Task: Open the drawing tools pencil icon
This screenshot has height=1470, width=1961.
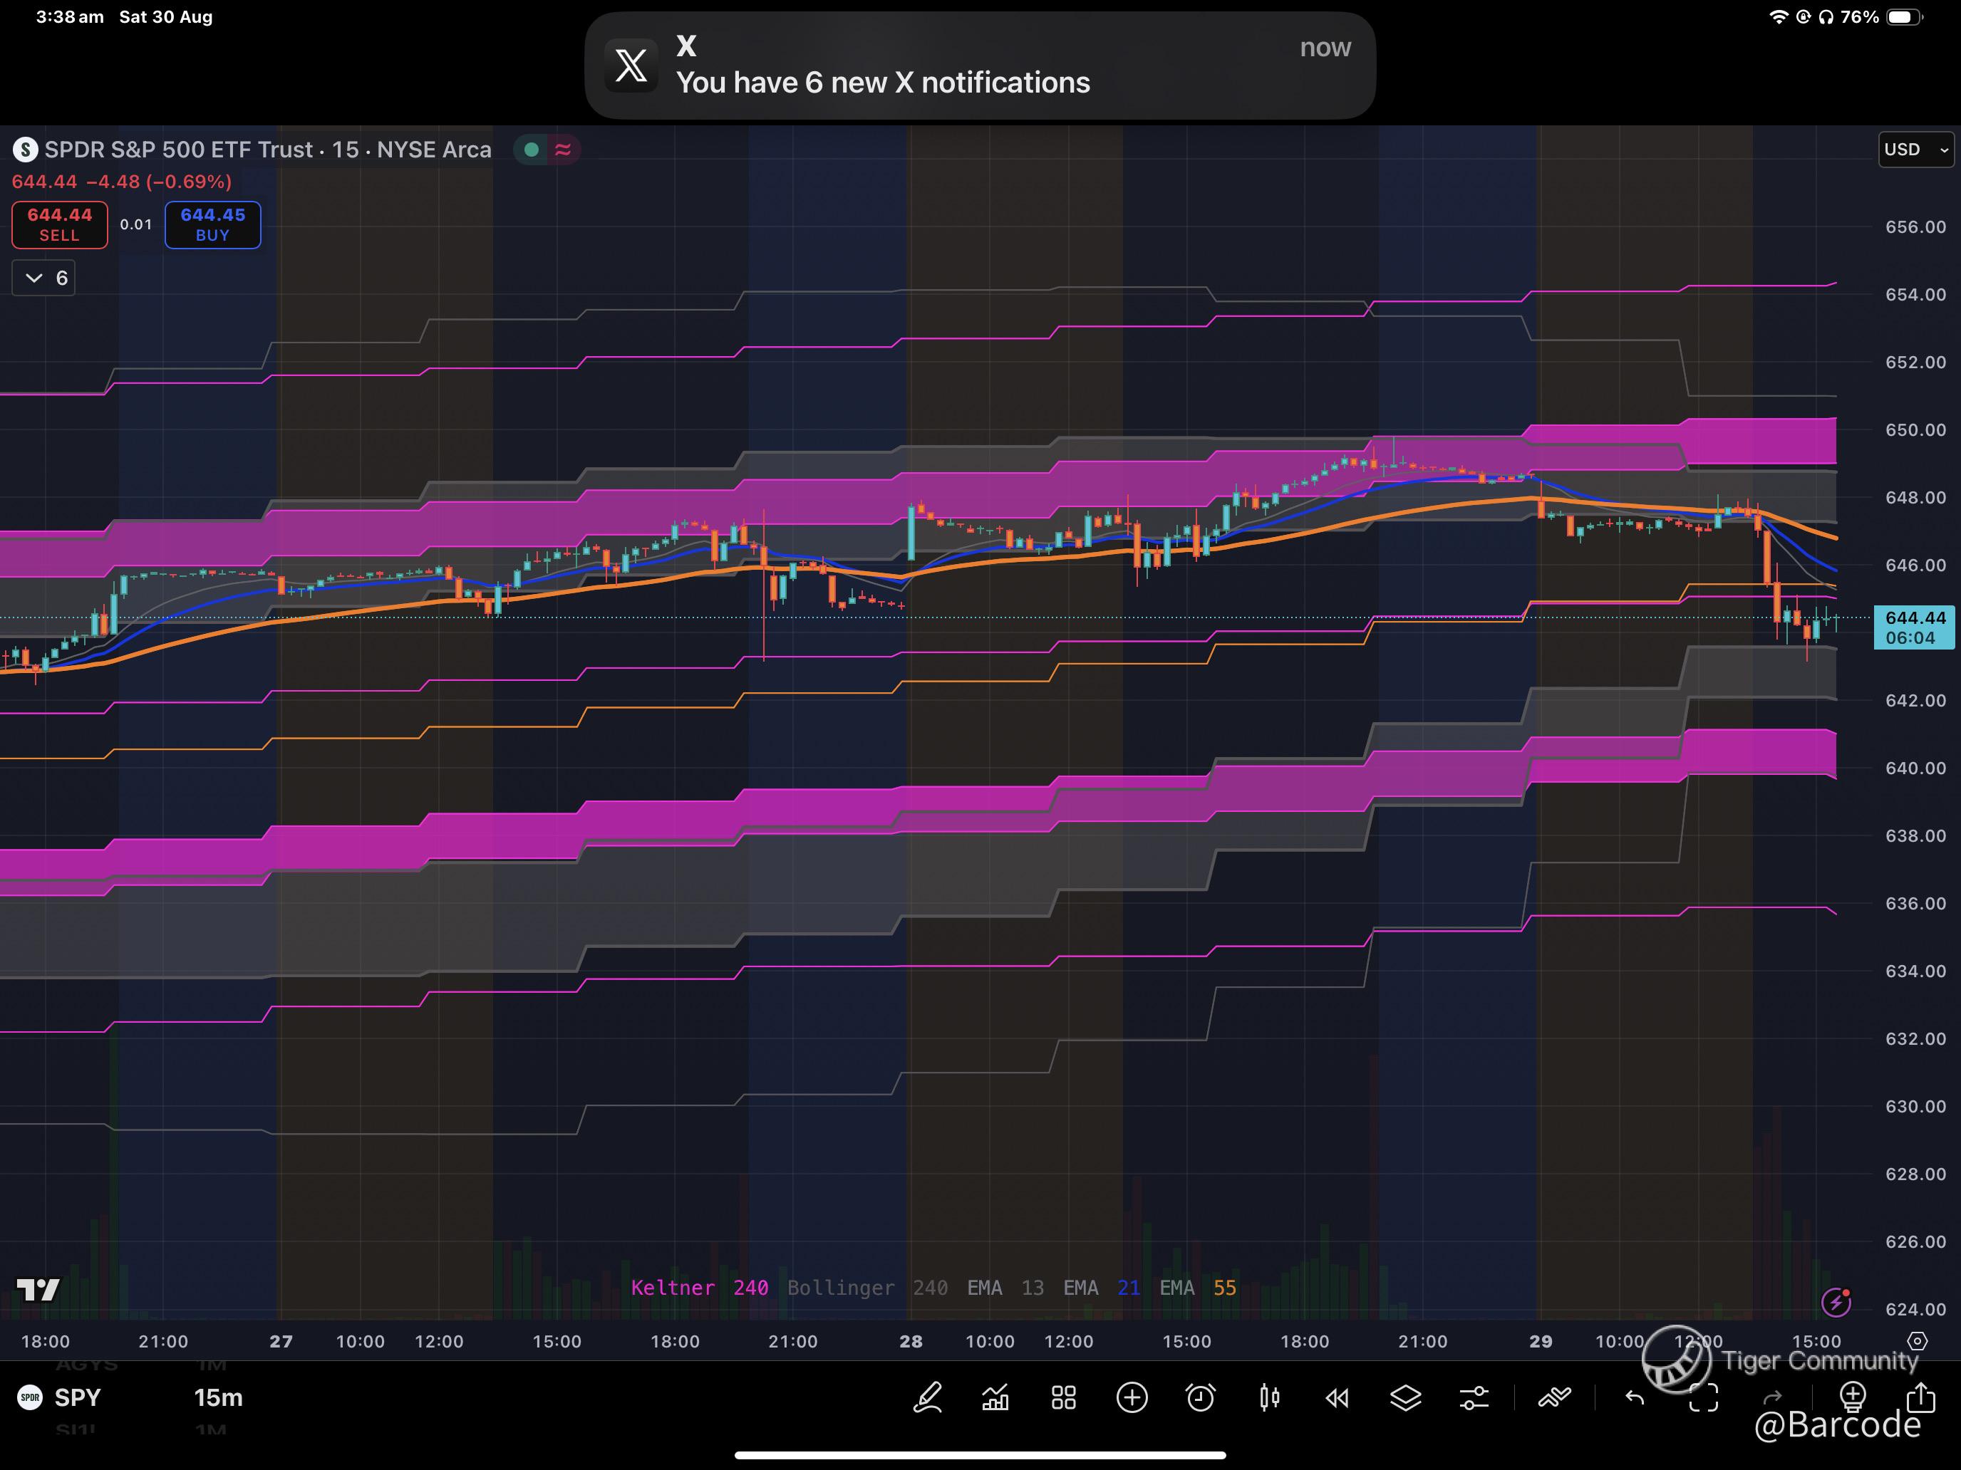Action: pyautogui.click(x=927, y=1398)
